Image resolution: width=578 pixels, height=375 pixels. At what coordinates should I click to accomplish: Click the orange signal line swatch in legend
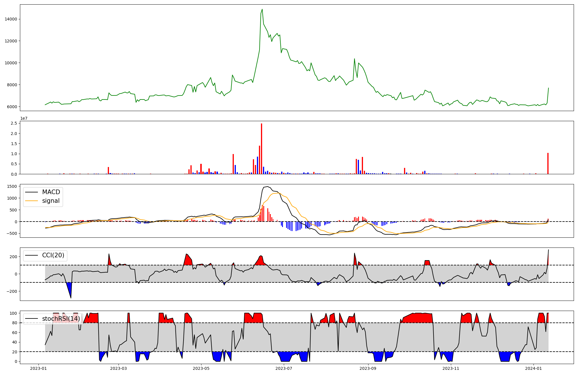click(32, 201)
